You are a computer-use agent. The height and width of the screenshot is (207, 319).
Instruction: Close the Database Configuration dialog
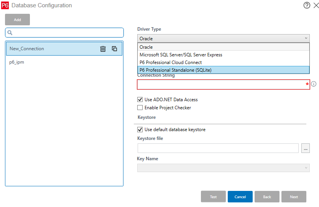tap(316, 5)
